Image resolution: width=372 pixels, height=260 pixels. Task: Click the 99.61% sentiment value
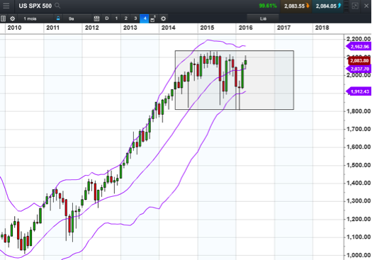pyautogui.click(x=268, y=6)
